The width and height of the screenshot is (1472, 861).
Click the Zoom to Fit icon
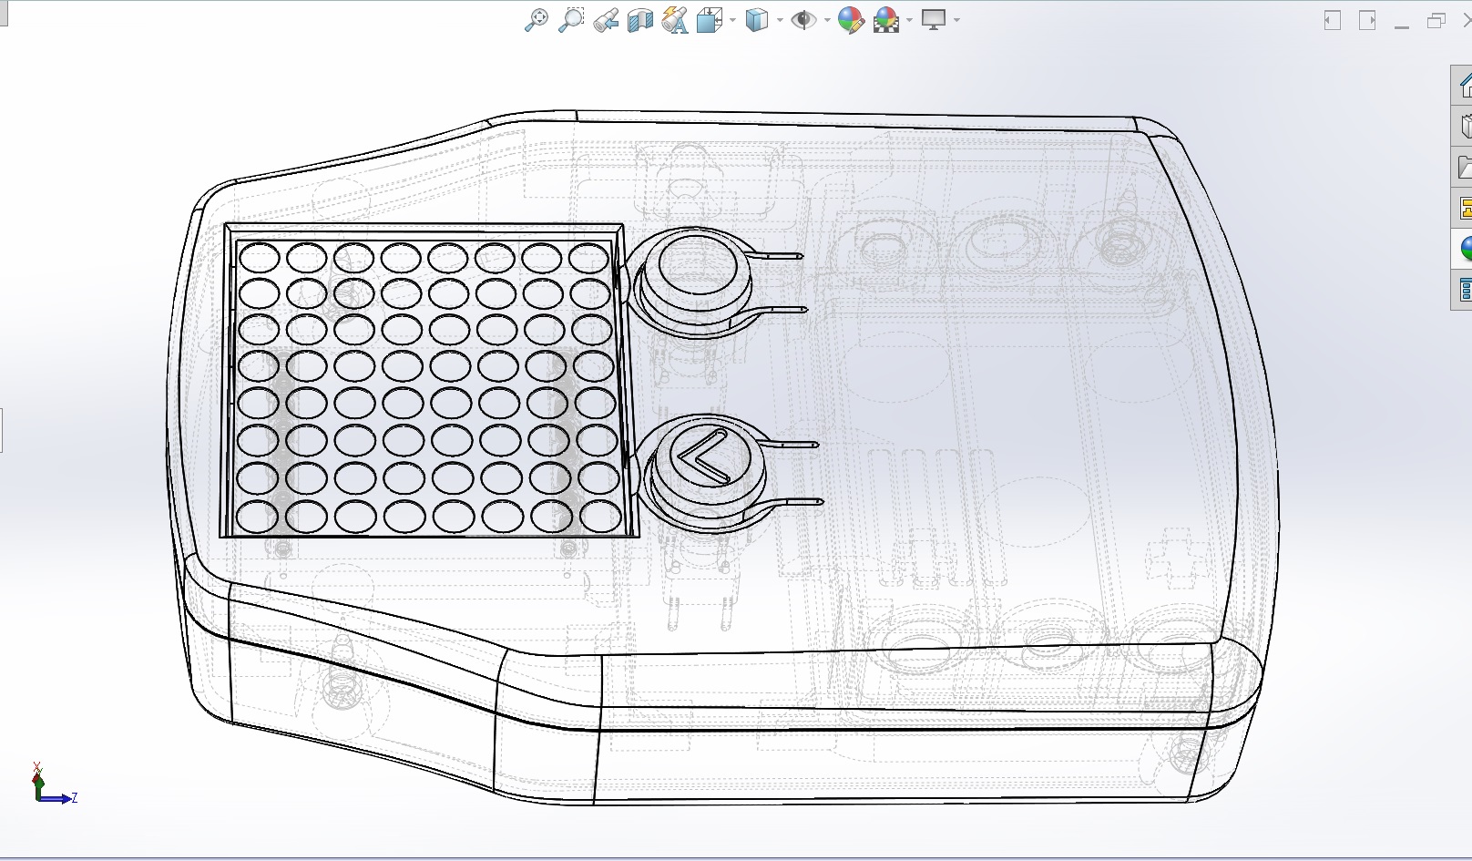(537, 20)
